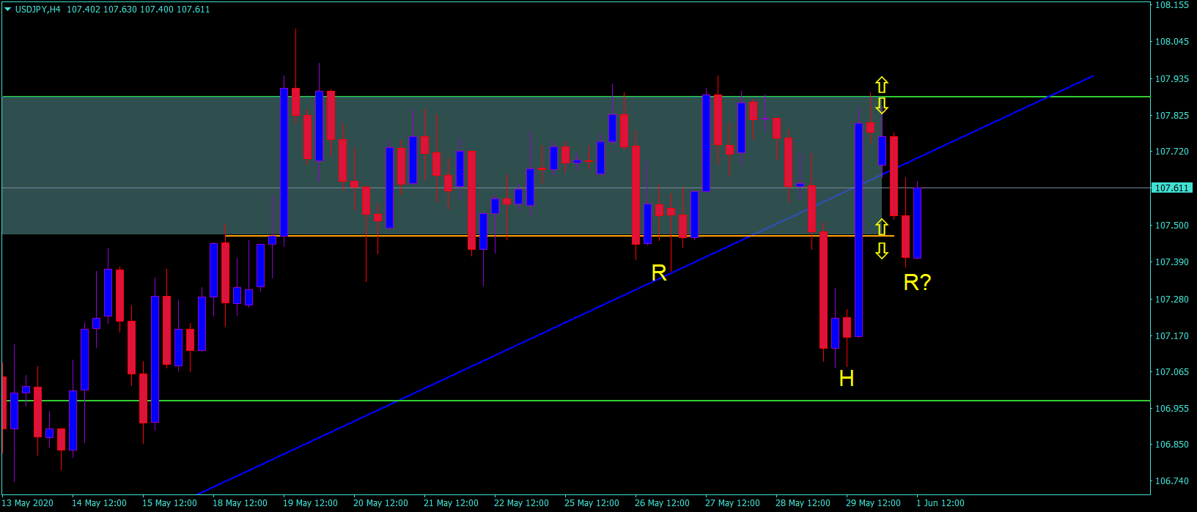Open the chart menu triangle beside USDJPY,H4
This screenshot has height=512, width=1197.
point(8,10)
